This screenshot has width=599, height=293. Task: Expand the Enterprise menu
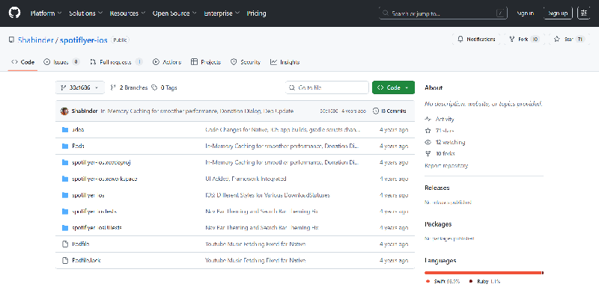coord(222,13)
